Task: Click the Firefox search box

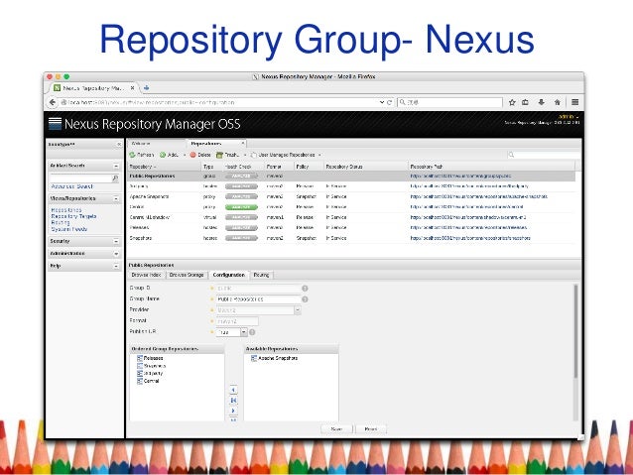Action: pyautogui.click(x=449, y=102)
